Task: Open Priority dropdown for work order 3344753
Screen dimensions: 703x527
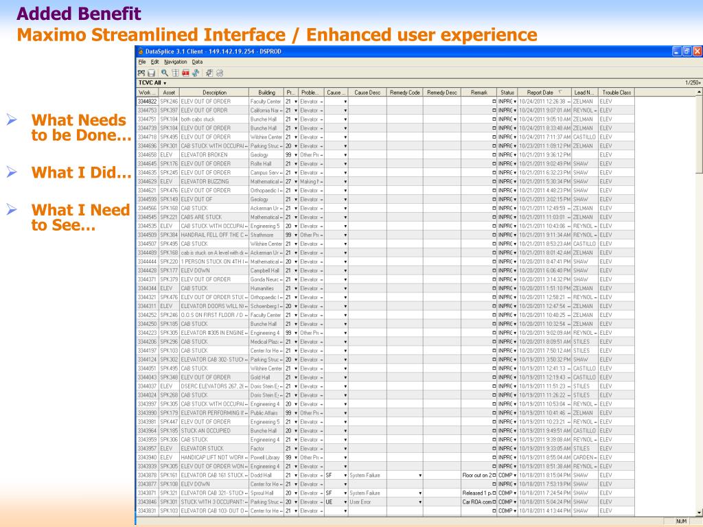Action: [x=295, y=110]
